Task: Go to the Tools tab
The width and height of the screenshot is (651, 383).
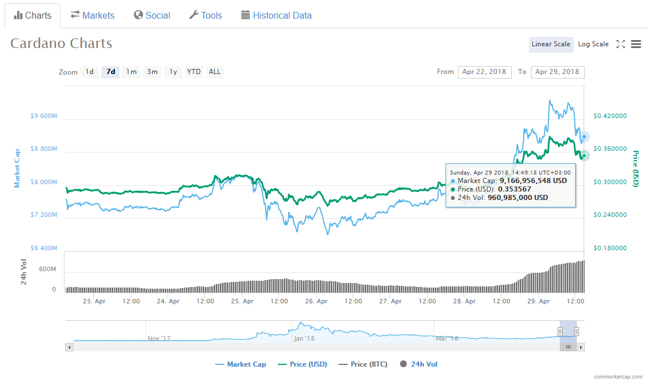Action: pos(205,15)
